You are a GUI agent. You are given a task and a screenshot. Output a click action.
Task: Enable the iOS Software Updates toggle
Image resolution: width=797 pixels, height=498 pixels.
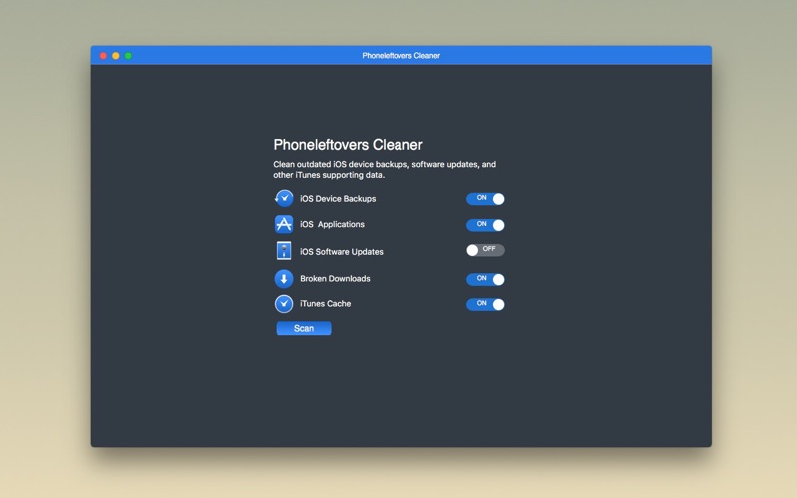485,250
